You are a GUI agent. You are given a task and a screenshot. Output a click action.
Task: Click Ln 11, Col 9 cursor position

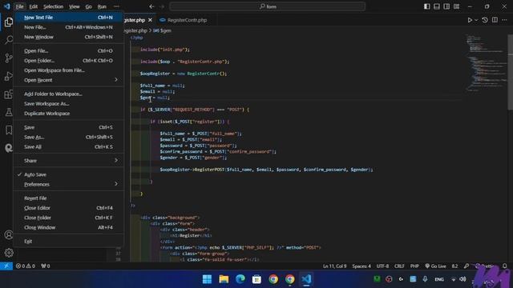(x=334, y=266)
